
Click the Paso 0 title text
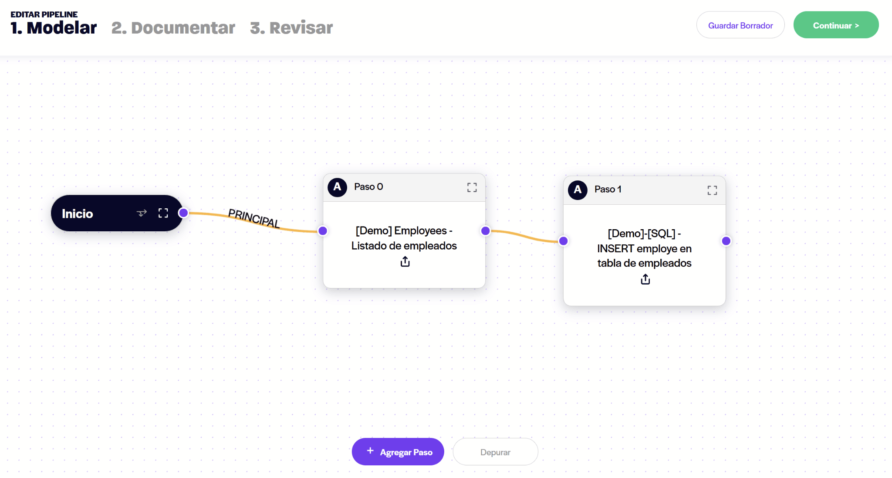368,186
